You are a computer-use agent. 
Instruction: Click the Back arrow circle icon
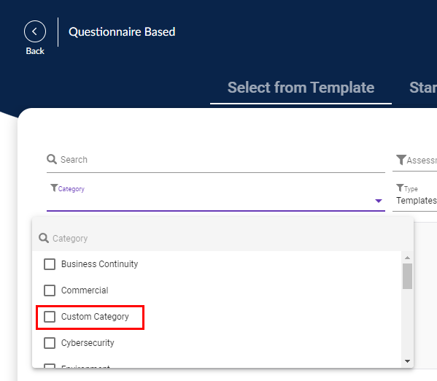click(x=35, y=31)
